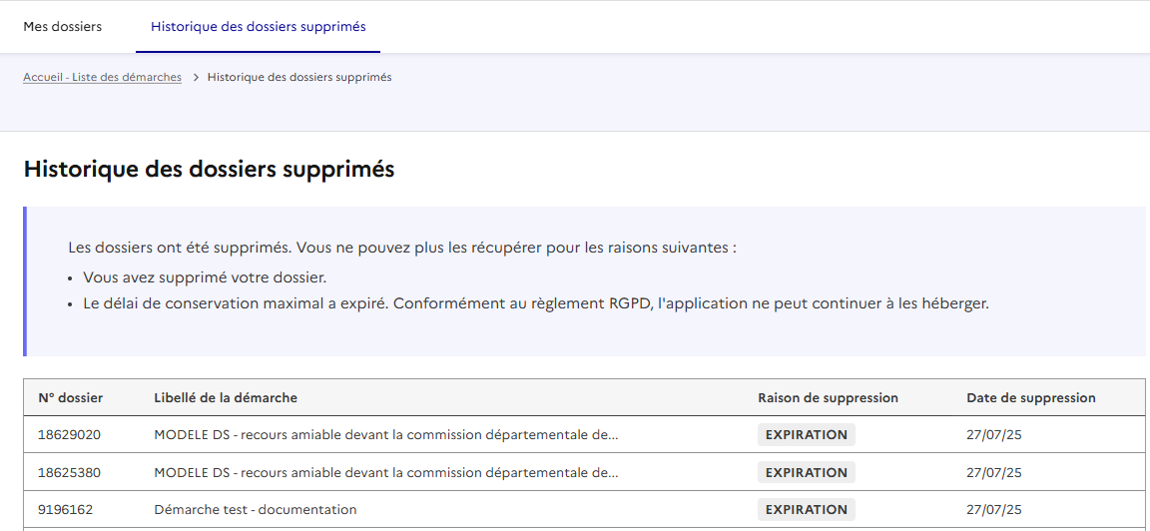Click the EXPIRATION badge for dossier 18629020
This screenshot has height=531, width=1150.
point(806,435)
